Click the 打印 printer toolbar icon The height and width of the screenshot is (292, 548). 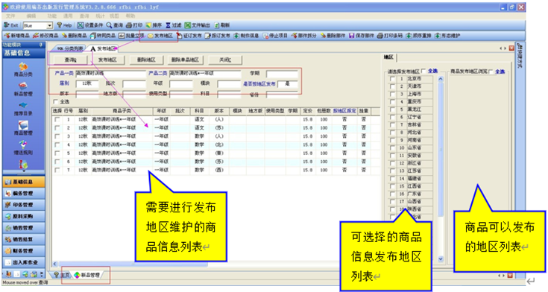coord(134,25)
